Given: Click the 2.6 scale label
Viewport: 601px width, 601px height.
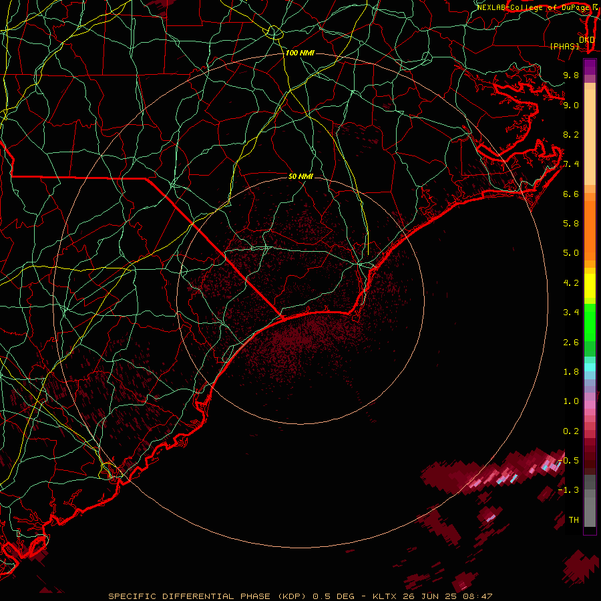Looking at the screenshot, I should tap(571, 343).
